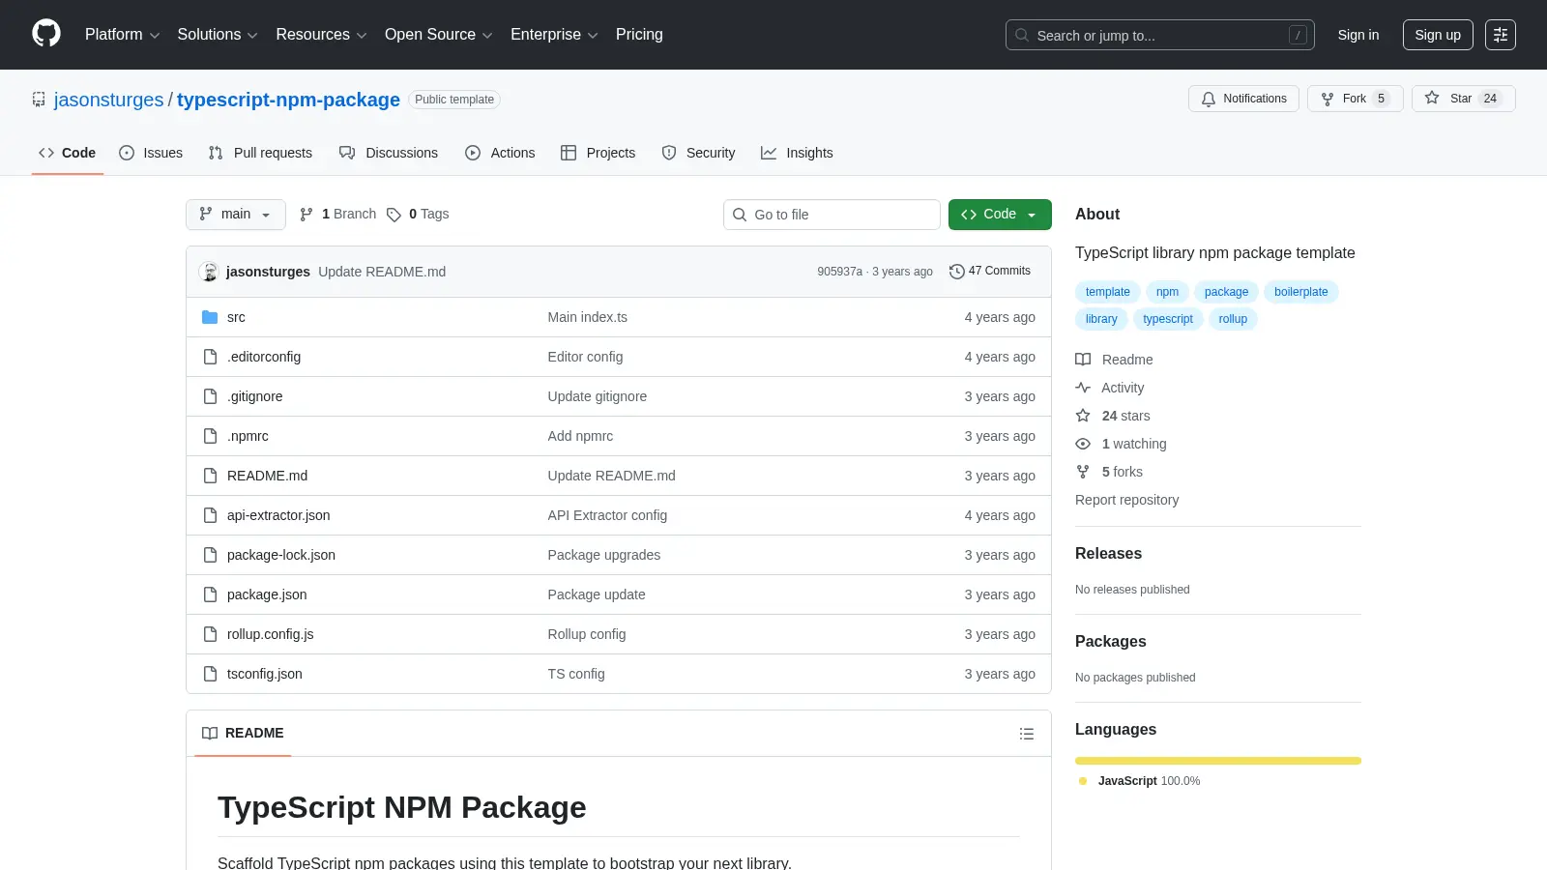
Task: Select the README tab heading
Action: point(243,734)
